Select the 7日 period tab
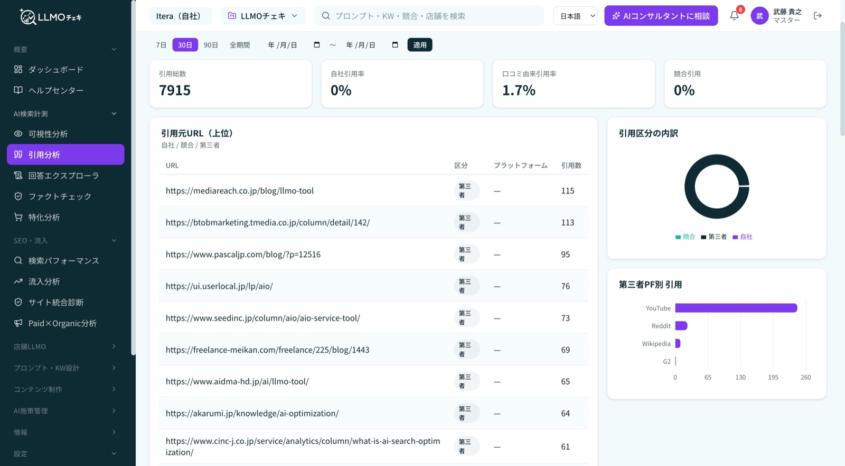This screenshot has width=845, height=466. click(161, 45)
